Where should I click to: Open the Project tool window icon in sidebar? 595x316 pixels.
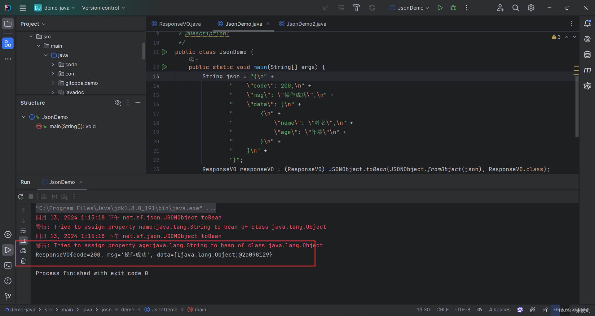pos(8,24)
